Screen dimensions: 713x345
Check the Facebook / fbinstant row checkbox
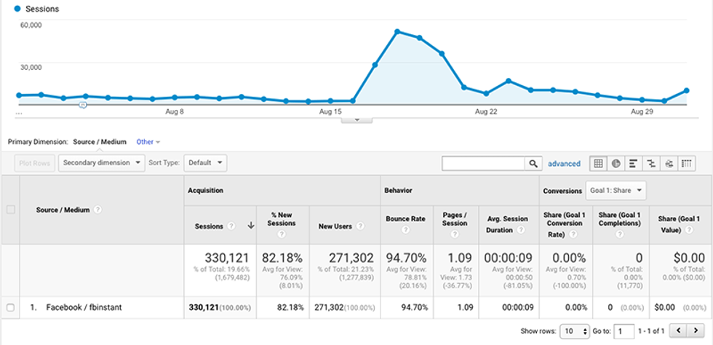pos(10,308)
